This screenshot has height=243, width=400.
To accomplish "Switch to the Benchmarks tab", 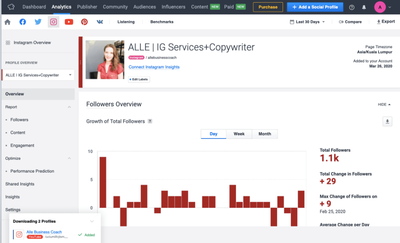I will [162, 22].
